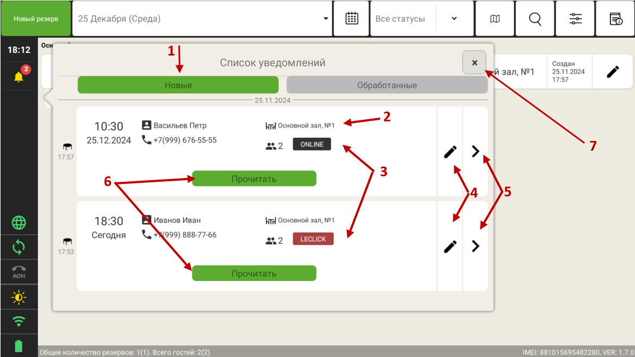The width and height of the screenshot is (635, 357).
Task: Open the hall map view icon
Action: click(x=495, y=19)
